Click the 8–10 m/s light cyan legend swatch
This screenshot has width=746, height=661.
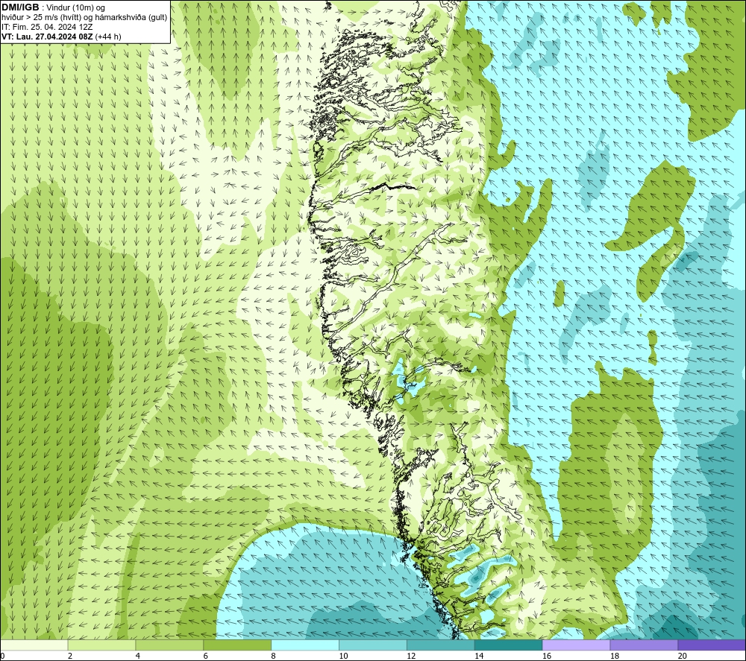pos(305,645)
